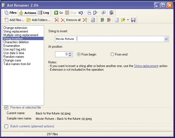
Task: Switch to the Actions view
Action: 27,13
